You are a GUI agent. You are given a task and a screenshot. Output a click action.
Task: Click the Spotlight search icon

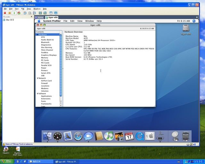tap(194, 21)
